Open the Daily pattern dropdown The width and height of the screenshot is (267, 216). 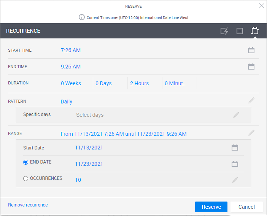pyautogui.click(x=67, y=102)
